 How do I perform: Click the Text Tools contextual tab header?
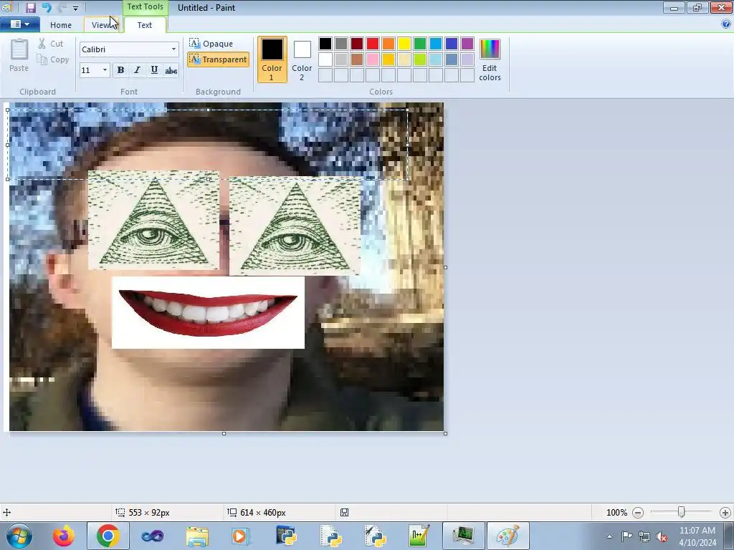pyautogui.click(x=145, y=7)
